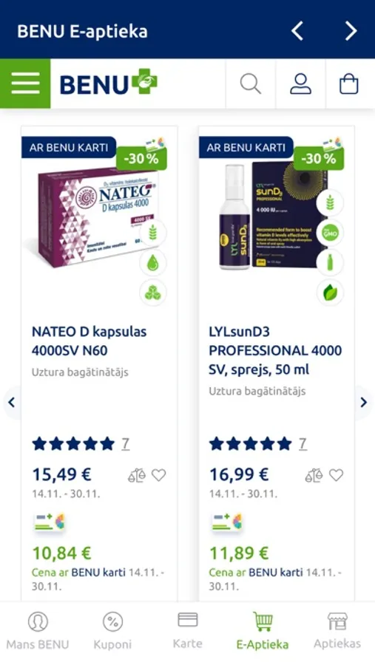375x665 pixels.
Task: Open the Karte tab
Action: 187,631
